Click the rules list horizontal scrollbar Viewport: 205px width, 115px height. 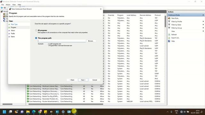coord(66,104)
